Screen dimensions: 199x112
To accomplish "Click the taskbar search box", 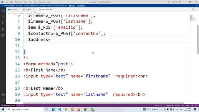I will 25,109.
